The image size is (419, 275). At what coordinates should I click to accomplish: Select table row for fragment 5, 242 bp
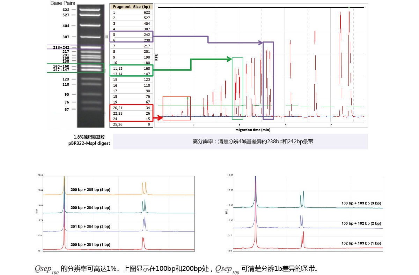131,35
